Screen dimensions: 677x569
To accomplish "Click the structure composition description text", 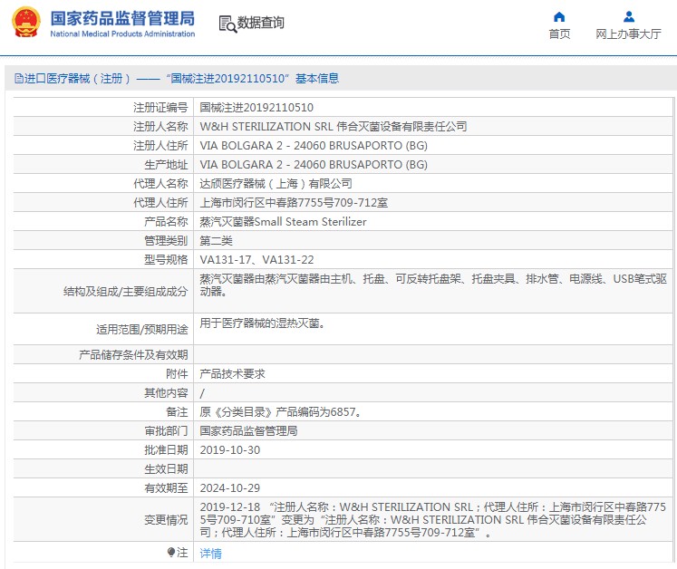I will [433, 284].
